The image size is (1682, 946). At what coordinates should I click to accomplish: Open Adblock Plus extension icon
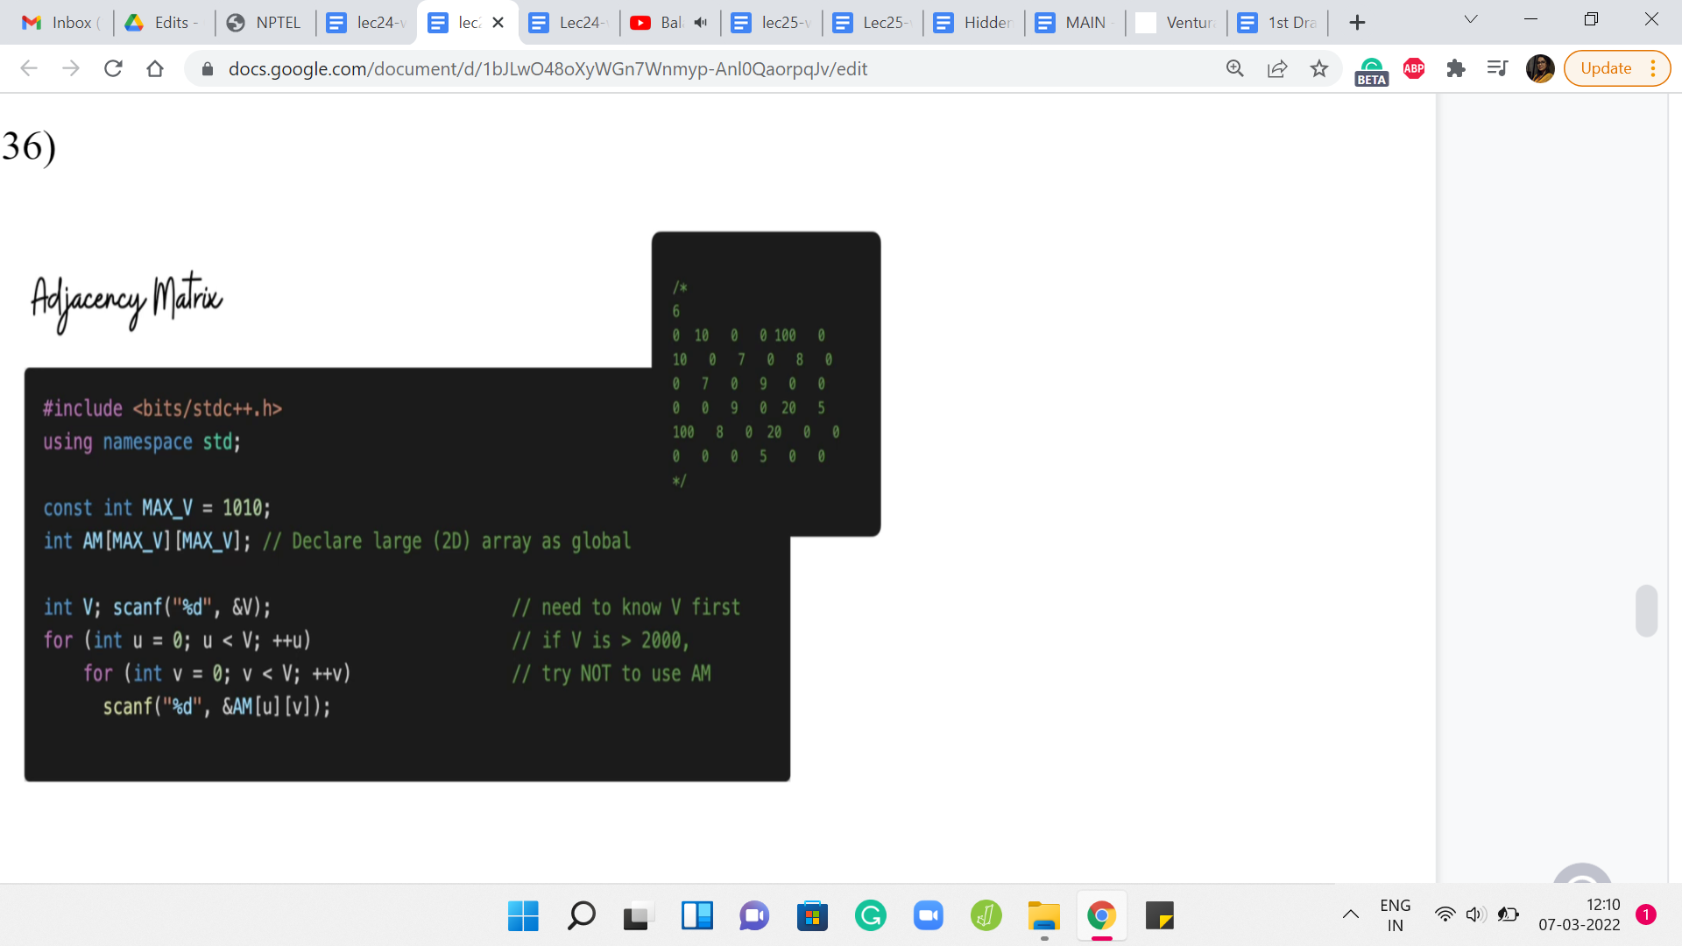tap(1414, 68)
